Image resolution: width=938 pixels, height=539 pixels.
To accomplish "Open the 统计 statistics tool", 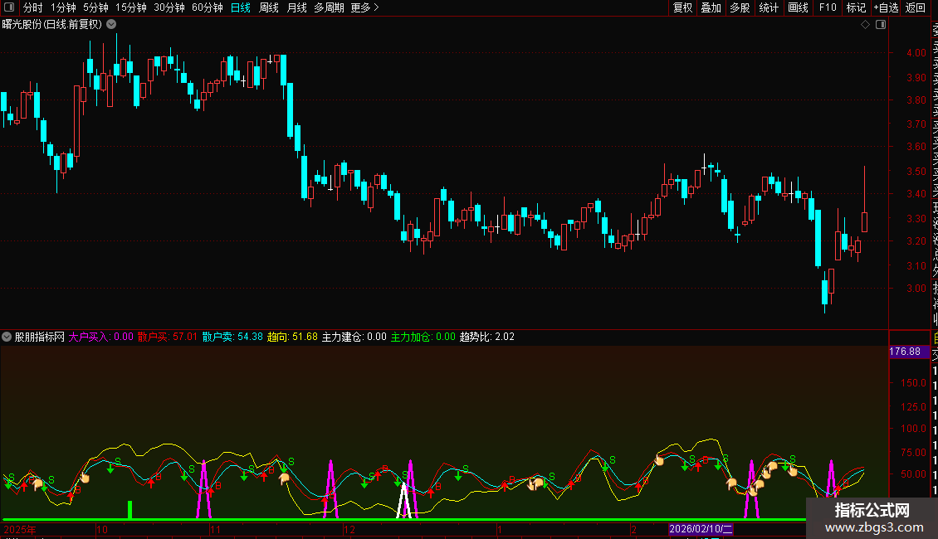I will coord(769,7).
